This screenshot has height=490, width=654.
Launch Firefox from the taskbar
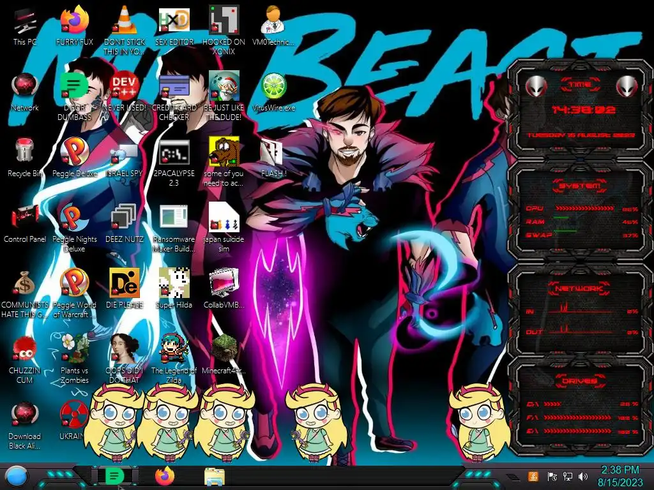click(x=165, y=476)
